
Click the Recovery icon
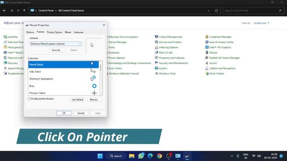click(x=5, y=63)
